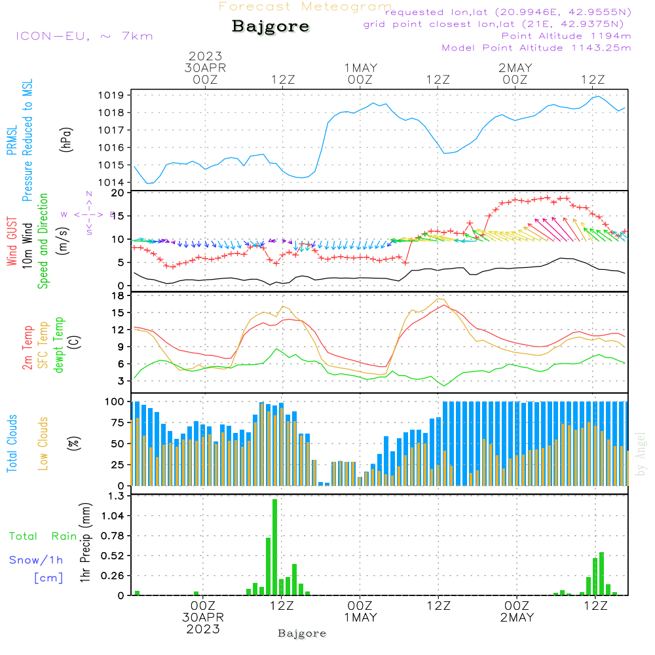This screenshot has width=655, height=655.
Task: Click the '30APR' label on top time axis
Action: pos(205,68)
